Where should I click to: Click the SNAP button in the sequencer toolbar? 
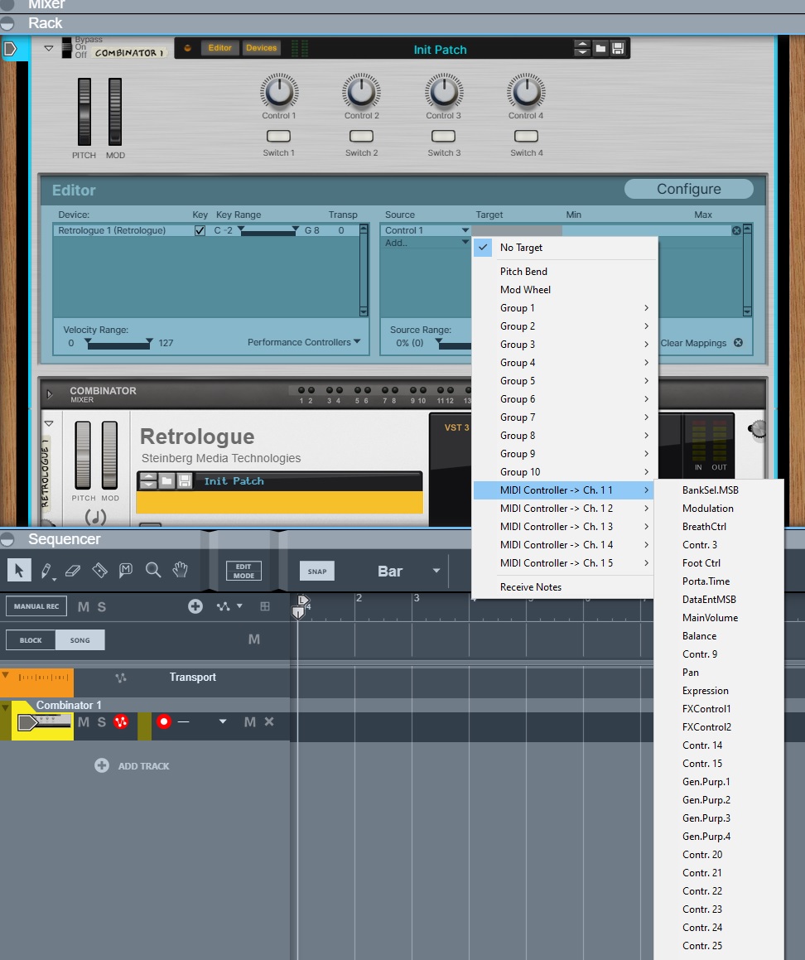(317, 572)
